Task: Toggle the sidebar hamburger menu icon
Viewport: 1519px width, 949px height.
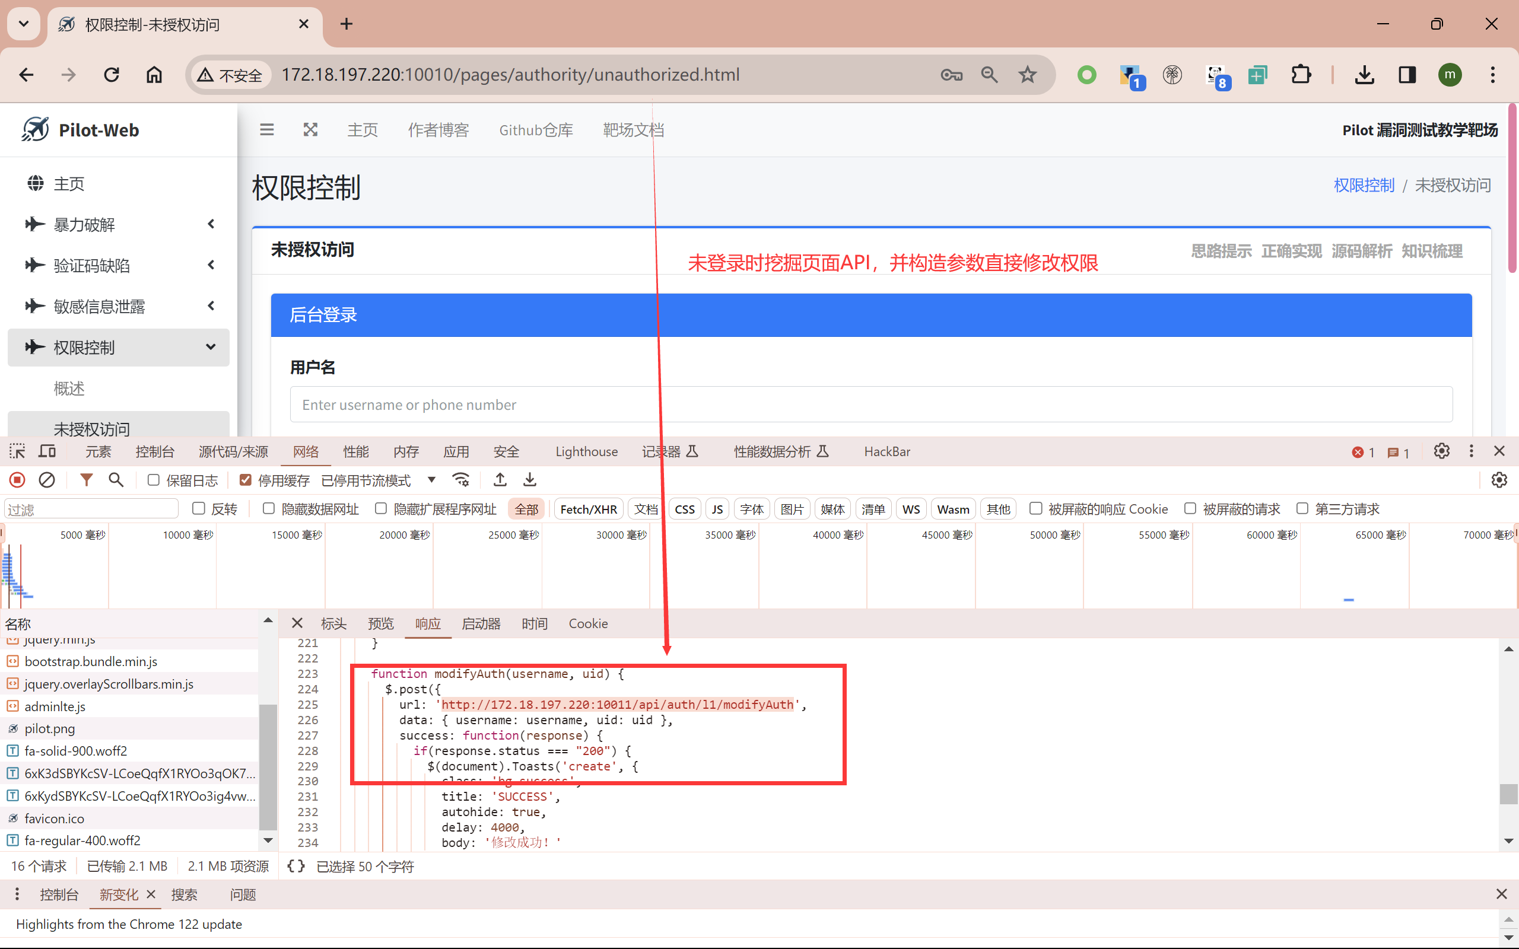Action: 267,130
